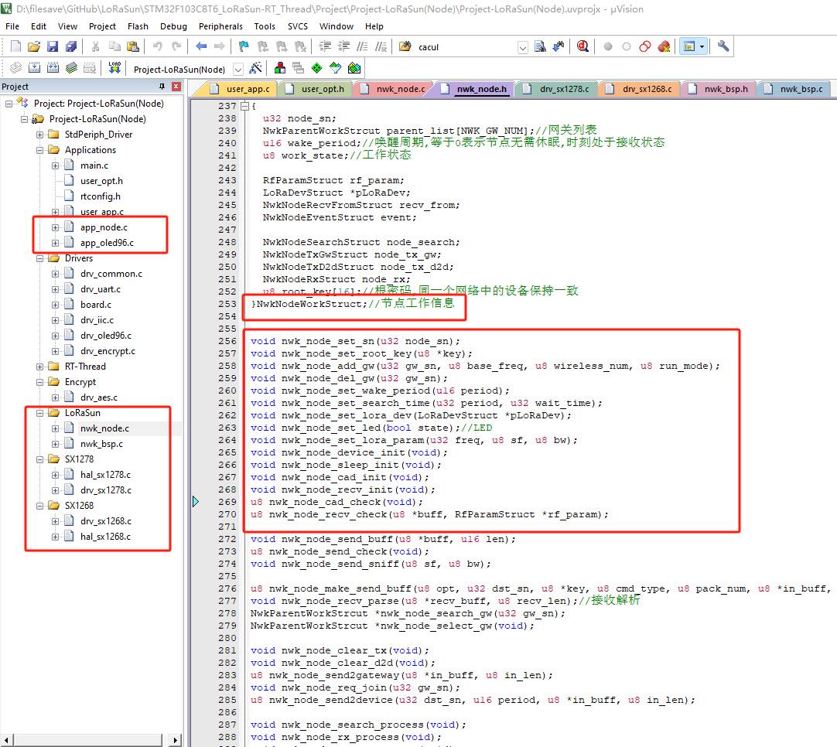
Task: Click the Batch build icon
Action: 71,68
